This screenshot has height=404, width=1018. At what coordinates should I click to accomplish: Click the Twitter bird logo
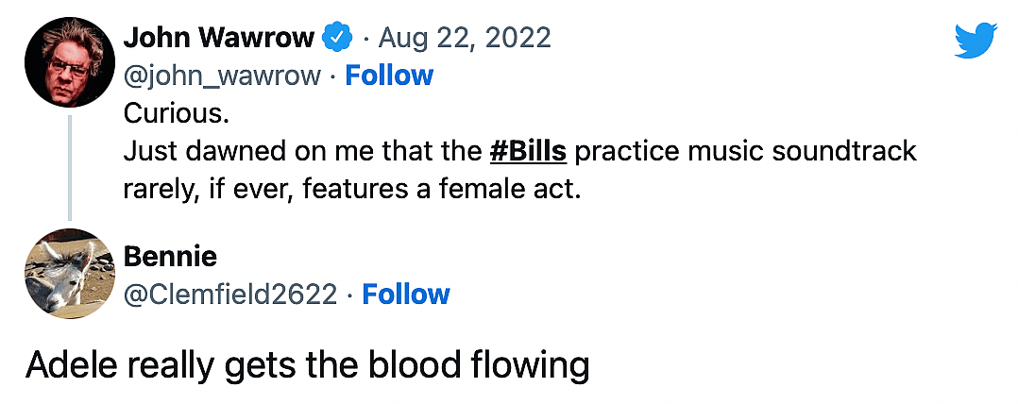[976, 42]
